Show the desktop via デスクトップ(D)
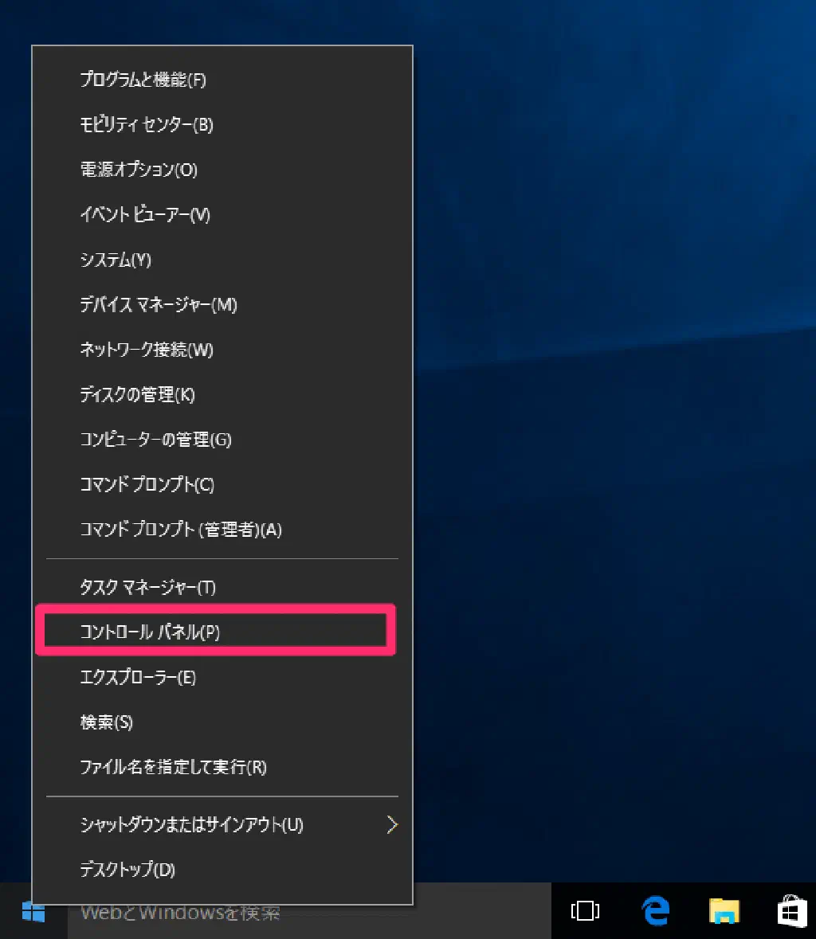This screenshot has width=816, height=939. 127,869
